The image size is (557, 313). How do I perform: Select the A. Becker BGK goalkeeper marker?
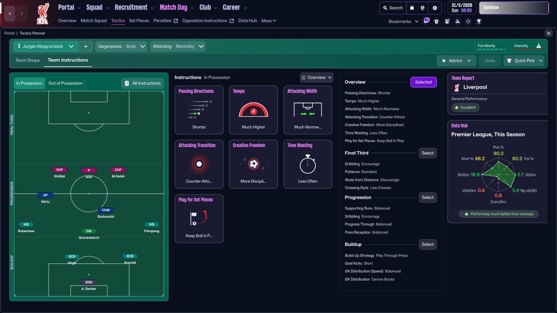[x=89, y=282]
